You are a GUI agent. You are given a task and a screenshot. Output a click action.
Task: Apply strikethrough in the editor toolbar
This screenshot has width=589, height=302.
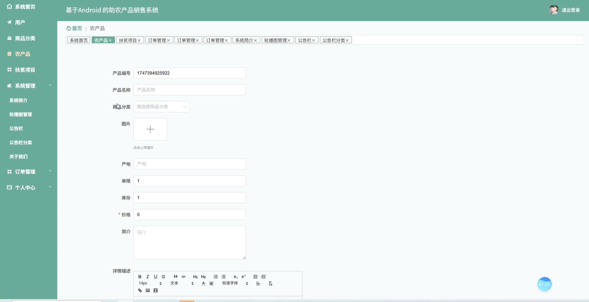[x=163, y=277]
